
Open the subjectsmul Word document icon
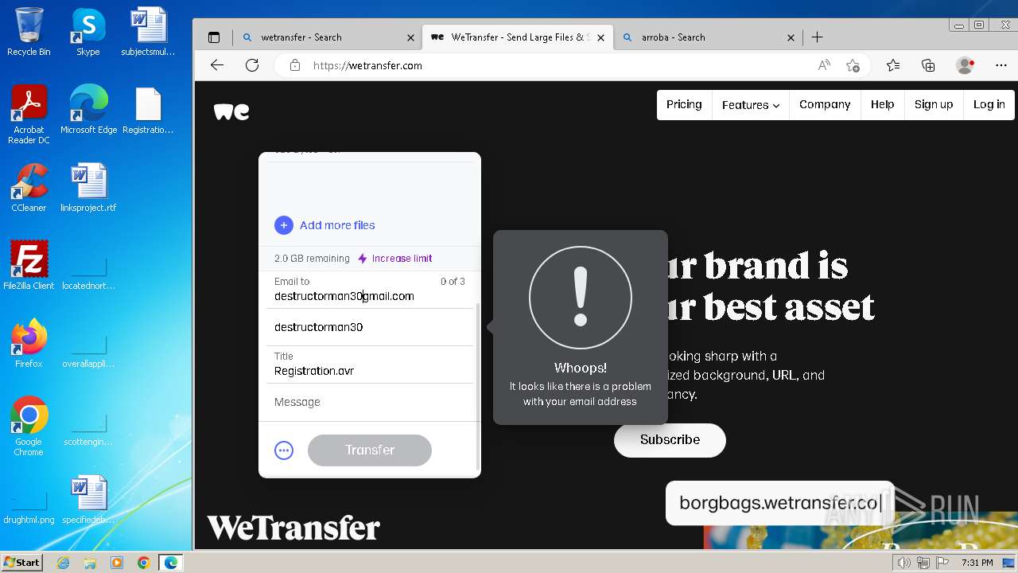point(148,32)
